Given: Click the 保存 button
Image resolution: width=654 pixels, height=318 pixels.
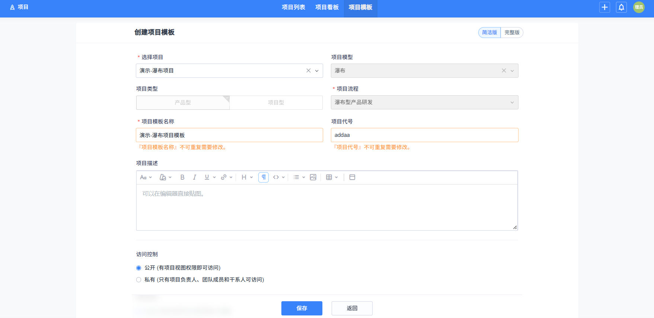Looking at the screenshot, I should 302,308.
